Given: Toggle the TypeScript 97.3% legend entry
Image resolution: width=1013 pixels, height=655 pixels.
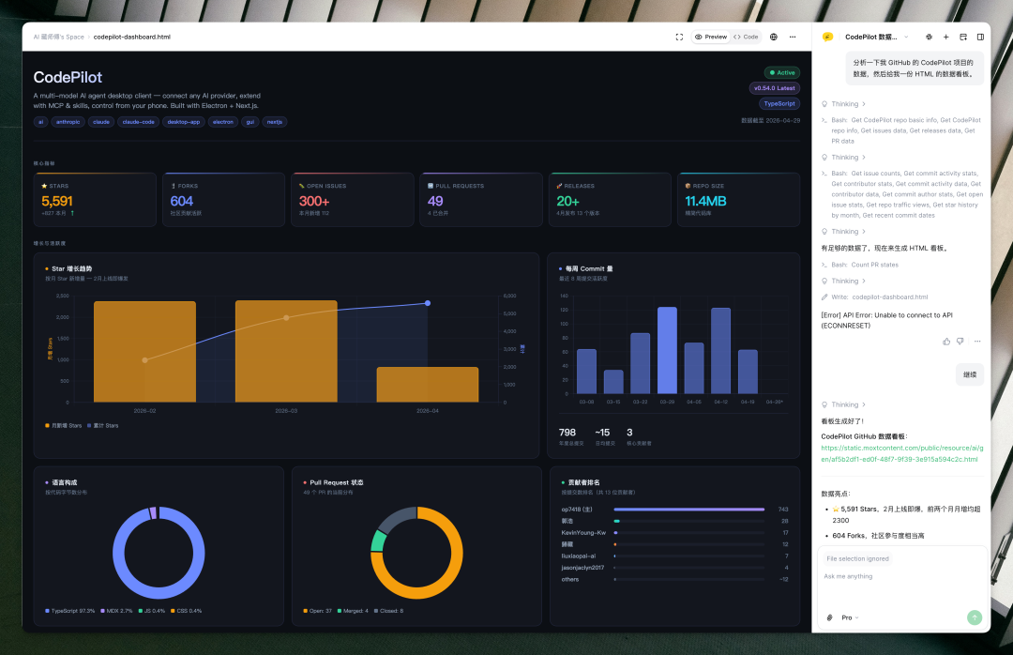Looking at the screenshot, I should point(69,611).
